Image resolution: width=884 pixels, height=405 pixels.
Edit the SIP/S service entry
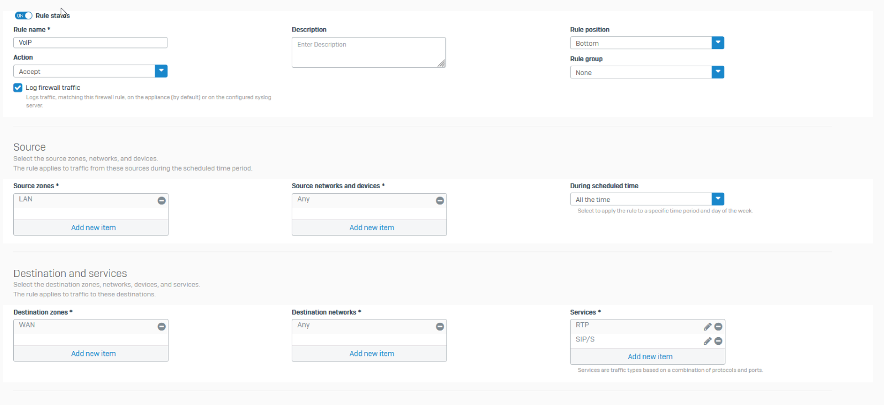point(707,341)
